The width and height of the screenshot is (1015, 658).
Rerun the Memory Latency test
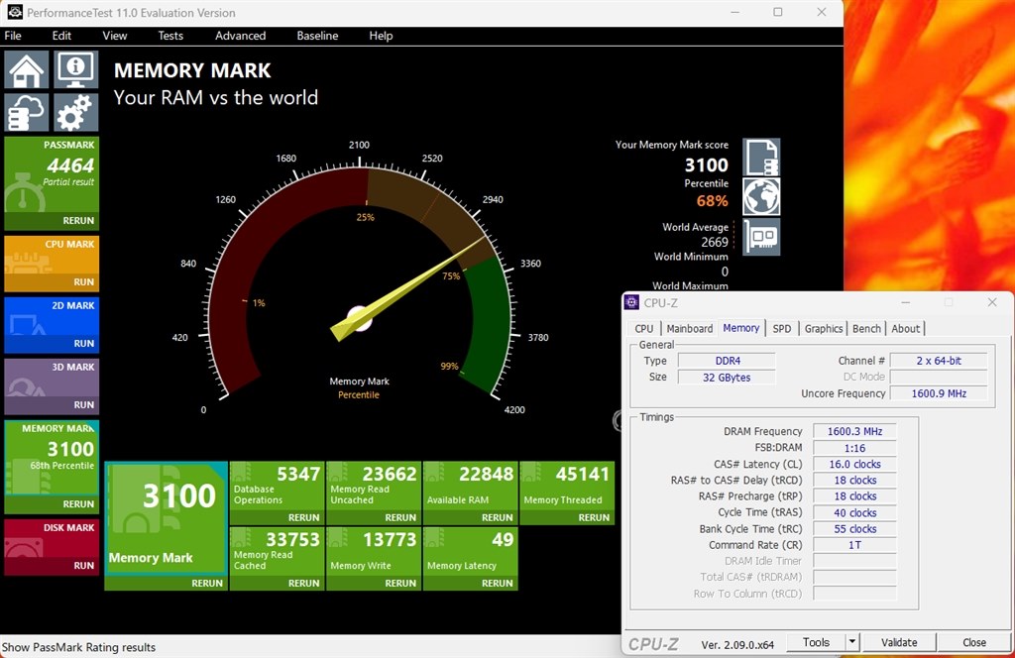point(497,584)
